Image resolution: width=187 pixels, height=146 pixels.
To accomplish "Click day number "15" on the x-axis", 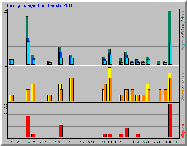I will point(88,142).
